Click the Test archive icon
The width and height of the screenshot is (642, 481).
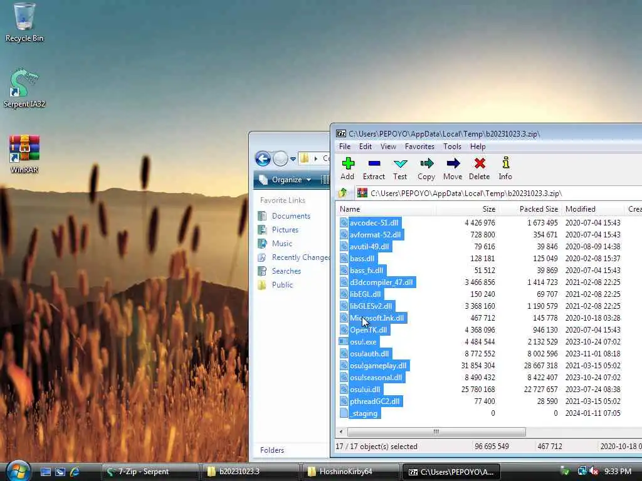(400, 163)
